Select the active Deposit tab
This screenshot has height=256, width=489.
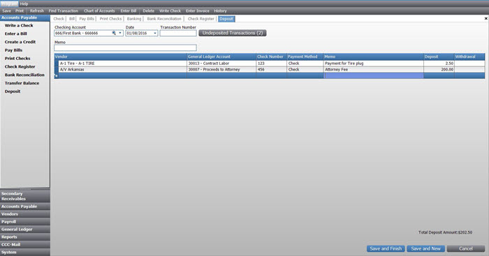(x=226, y=19)
